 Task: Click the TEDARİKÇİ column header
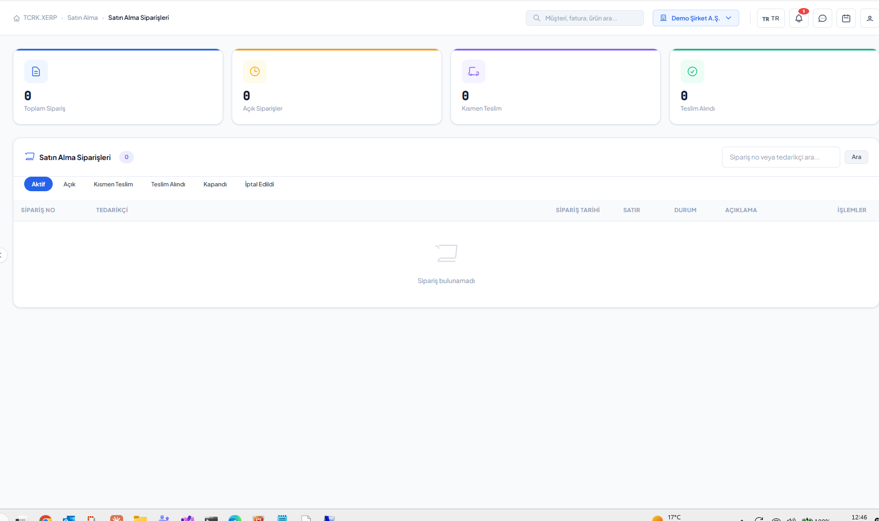[112, 210]
